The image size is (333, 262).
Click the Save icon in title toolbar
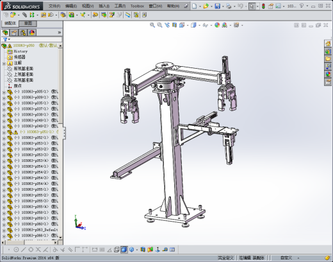[217, 6]
